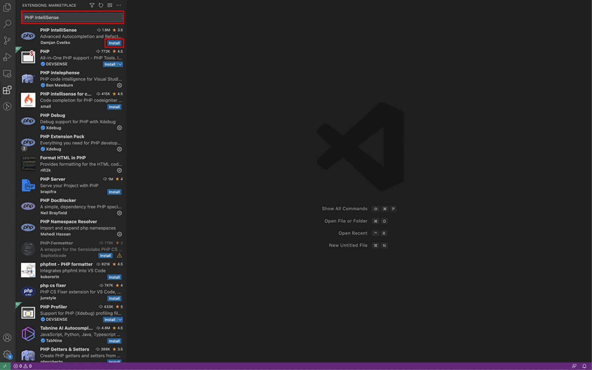Screen dimensions: 592x370
Task: Click publisher name Ben Mewburn
Action: (x=59, y=85)
